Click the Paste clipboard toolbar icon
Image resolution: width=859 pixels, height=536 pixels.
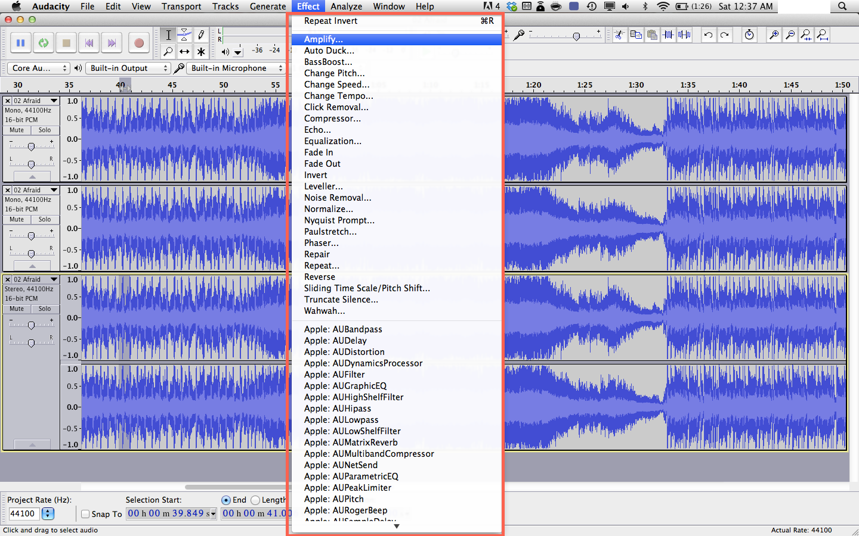click(x=652, y=35)
